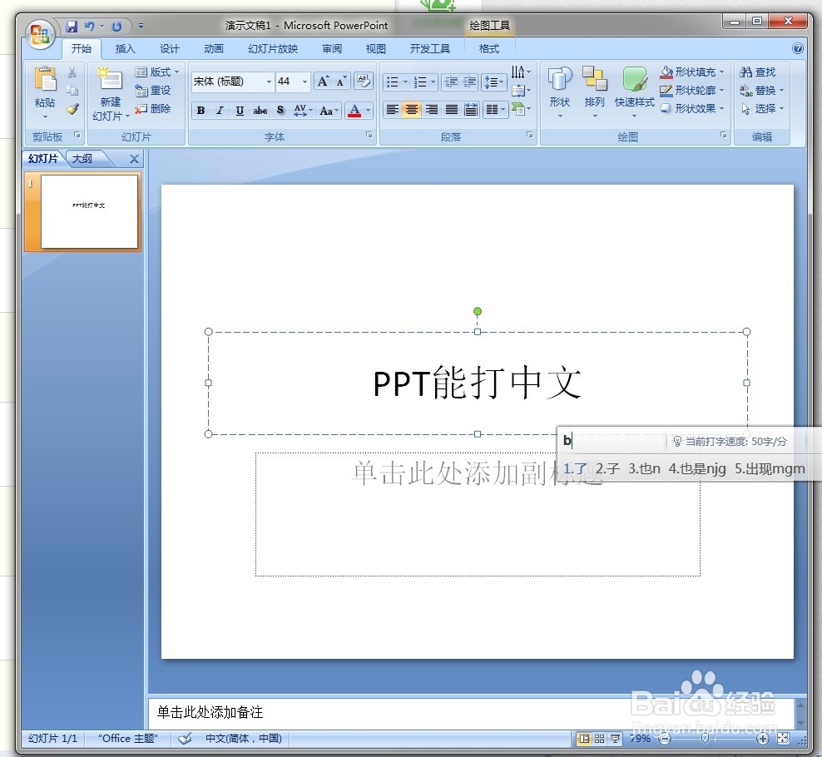This screenshot has height=757, width=822.
Task: Open the Shapes gallery
Action: [559, 92]
